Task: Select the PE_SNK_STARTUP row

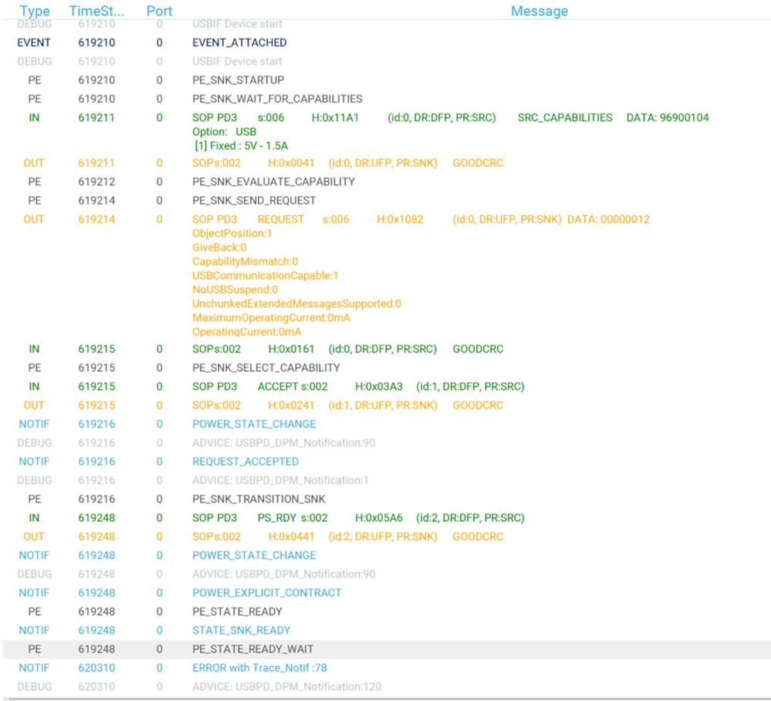Action: (240, 80)
